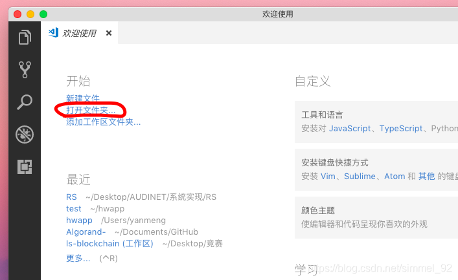Open recent folder hwapp
The width and height of the screenshot is (458, 280).
click(79, 221)
